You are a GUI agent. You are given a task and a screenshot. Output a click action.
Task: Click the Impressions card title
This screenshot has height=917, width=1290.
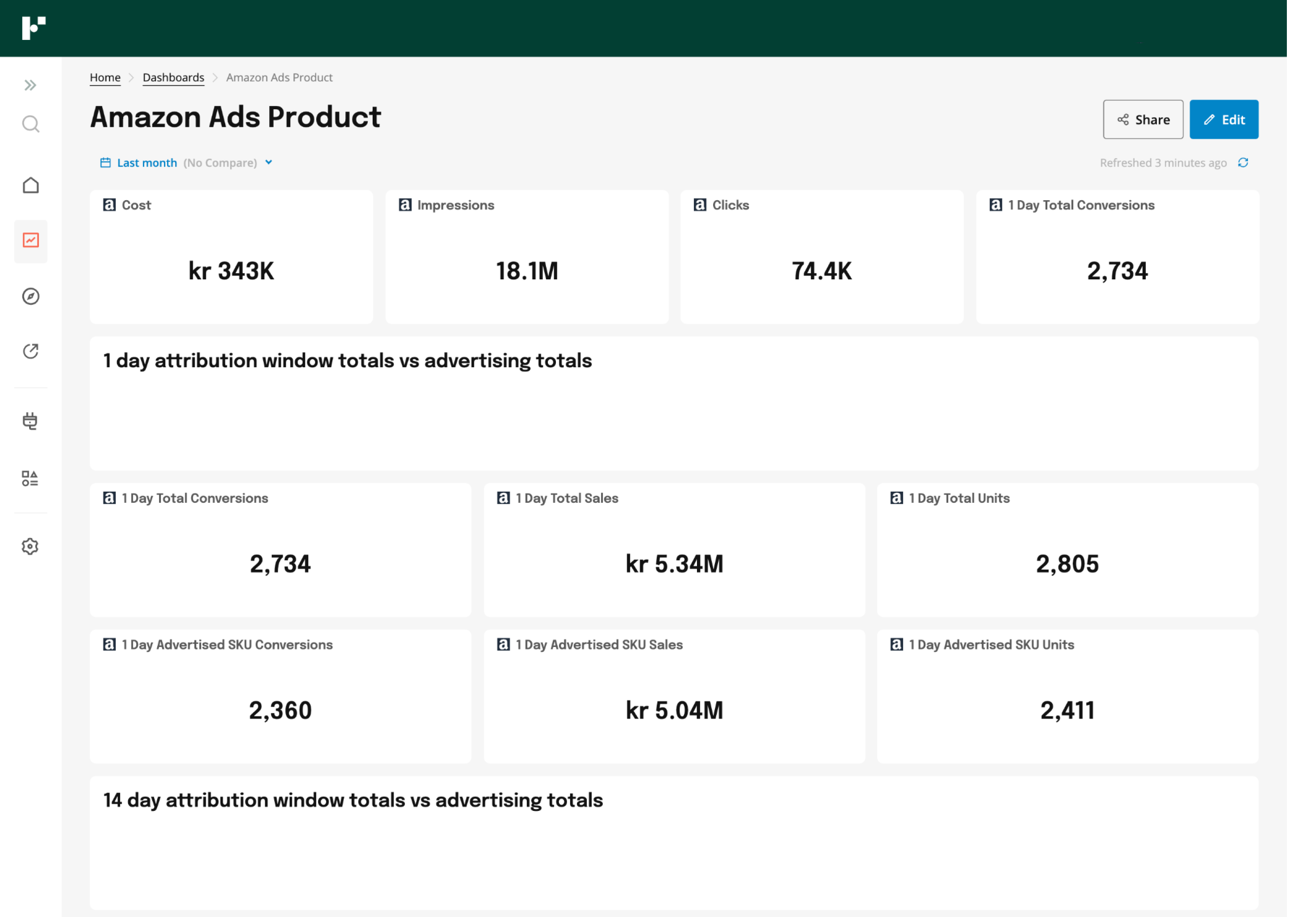[x=456, y=205]
